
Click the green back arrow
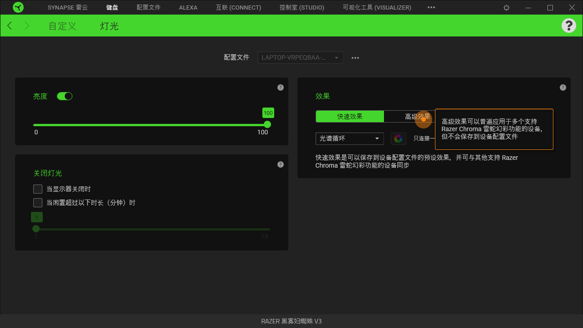[10, 26]
